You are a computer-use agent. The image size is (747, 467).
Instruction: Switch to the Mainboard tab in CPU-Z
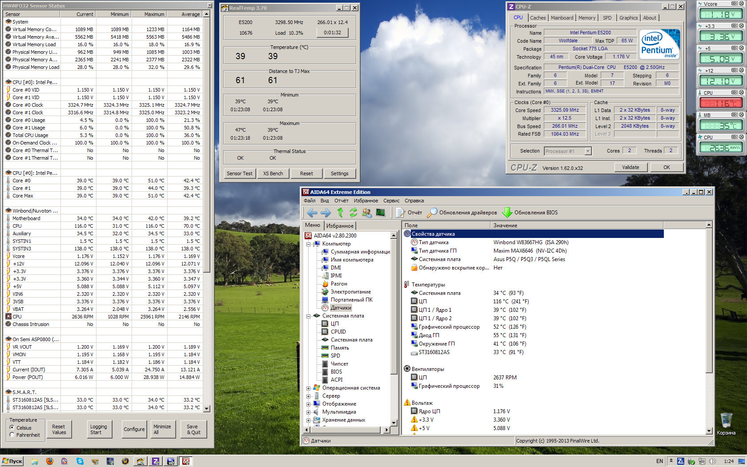tap(562, 18)
